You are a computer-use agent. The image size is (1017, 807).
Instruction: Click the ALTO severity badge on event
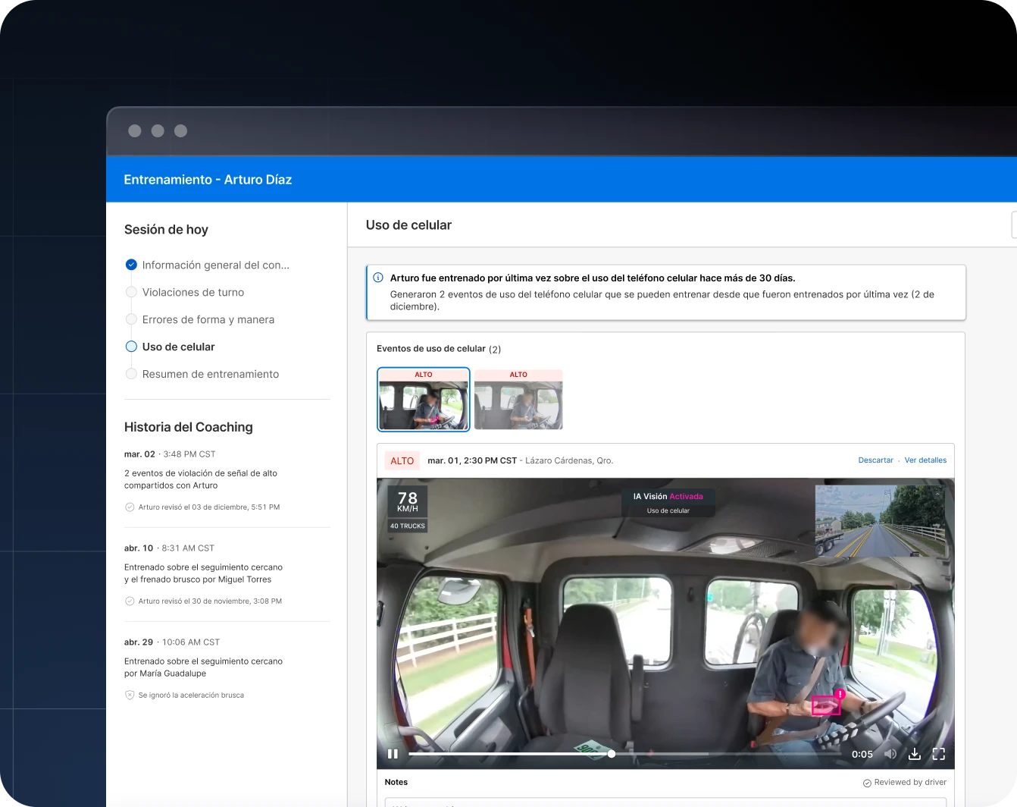[x=402, y=460]
